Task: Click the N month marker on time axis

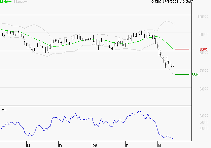Action: click(28, 146)
